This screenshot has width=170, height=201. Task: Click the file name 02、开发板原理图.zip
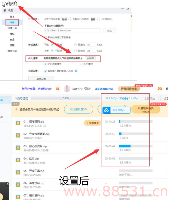pyautogui.click(x=36, y=134)
